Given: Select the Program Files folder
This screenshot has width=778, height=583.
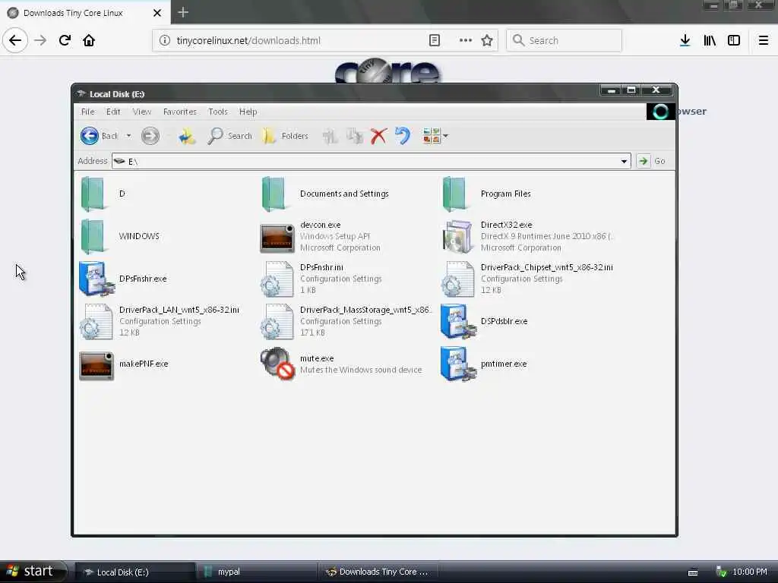Looking at the screenshot, I should 487,194.
